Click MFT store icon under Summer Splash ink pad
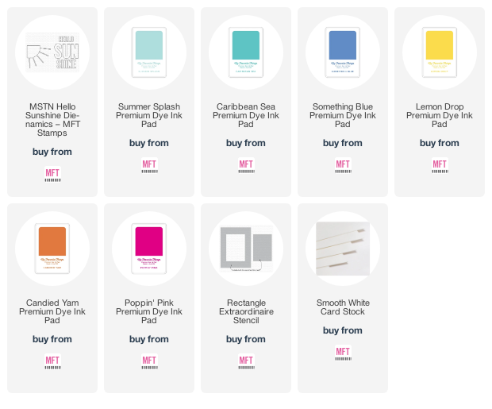The height and width of the screenshot is (409, 492). point(149,165)
